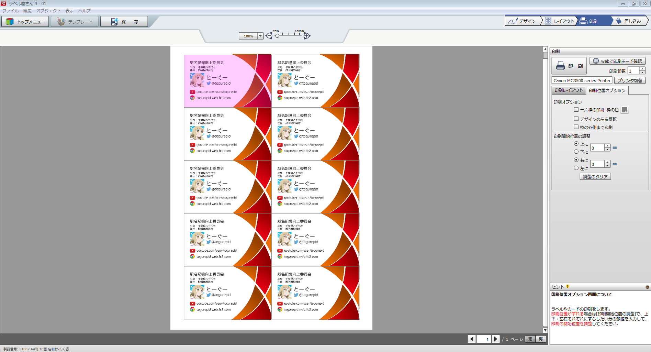
Task: Click the 印刷部数 copies input field
Action: (633, 71)
